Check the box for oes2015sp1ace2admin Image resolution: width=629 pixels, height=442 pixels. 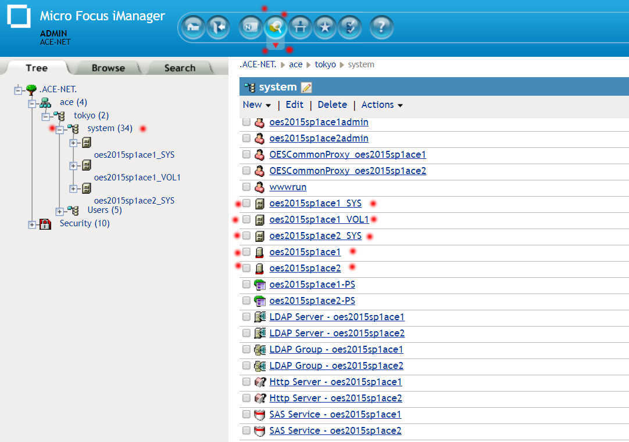tap(246, 138)
